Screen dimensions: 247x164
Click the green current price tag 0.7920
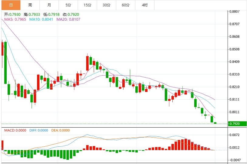[237, 124]
